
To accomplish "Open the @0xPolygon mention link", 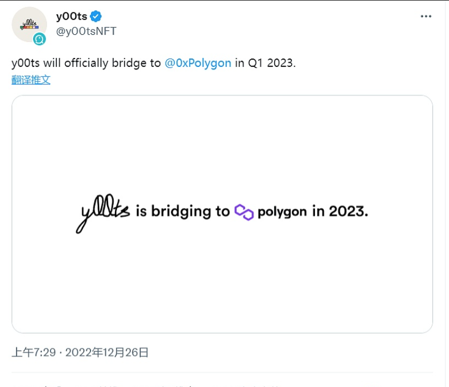I will (198, 63).
